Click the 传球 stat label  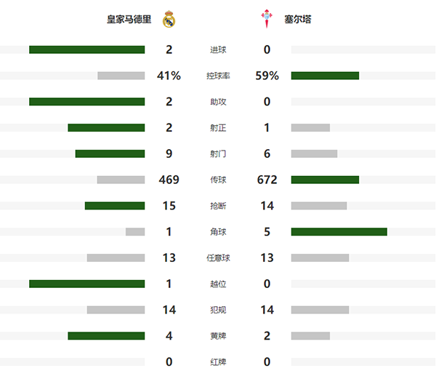(x=218, y=180)
